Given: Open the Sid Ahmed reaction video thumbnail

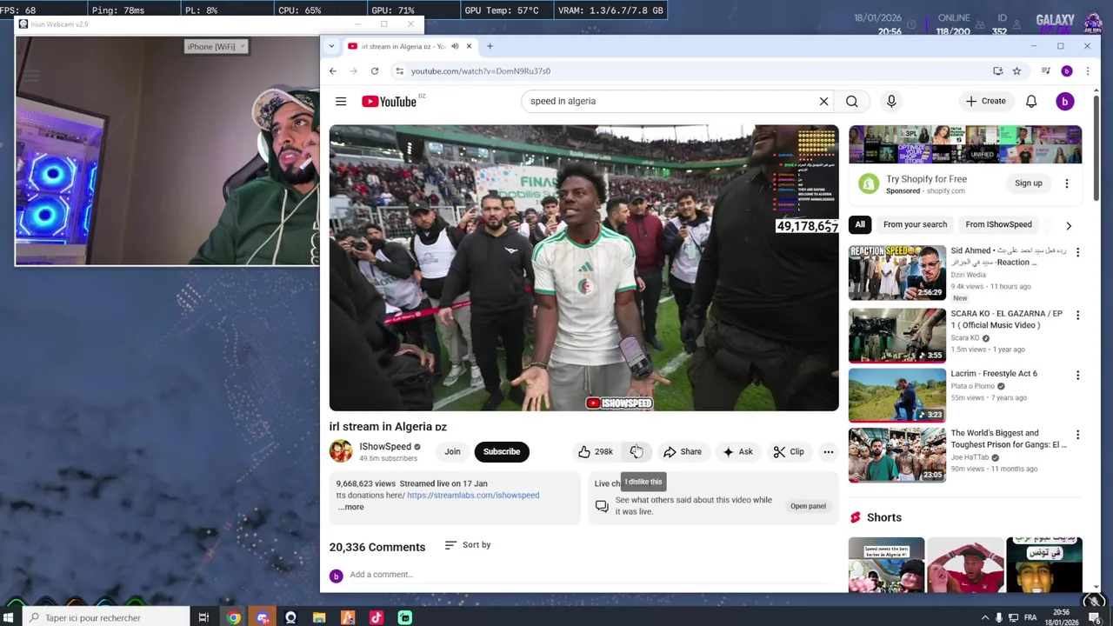Looking at the screenshot, I should (x=897, y=273).
